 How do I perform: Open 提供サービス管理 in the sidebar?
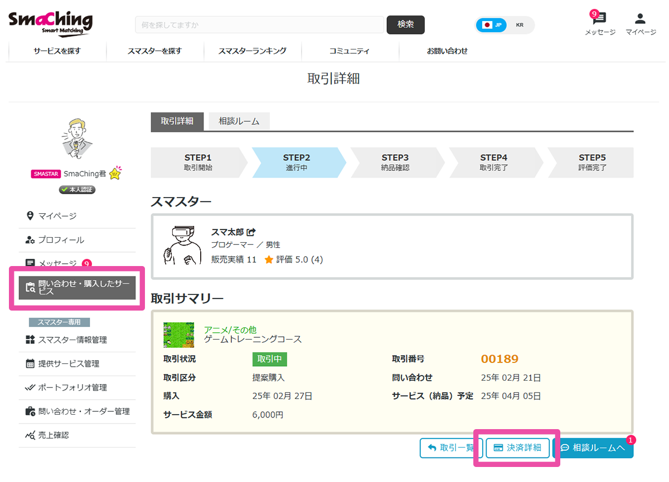click(68, 363)
